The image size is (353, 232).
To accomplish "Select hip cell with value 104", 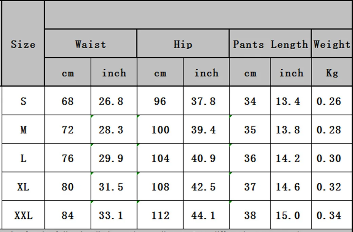I will pyautogui.click(x=160, y=158).
